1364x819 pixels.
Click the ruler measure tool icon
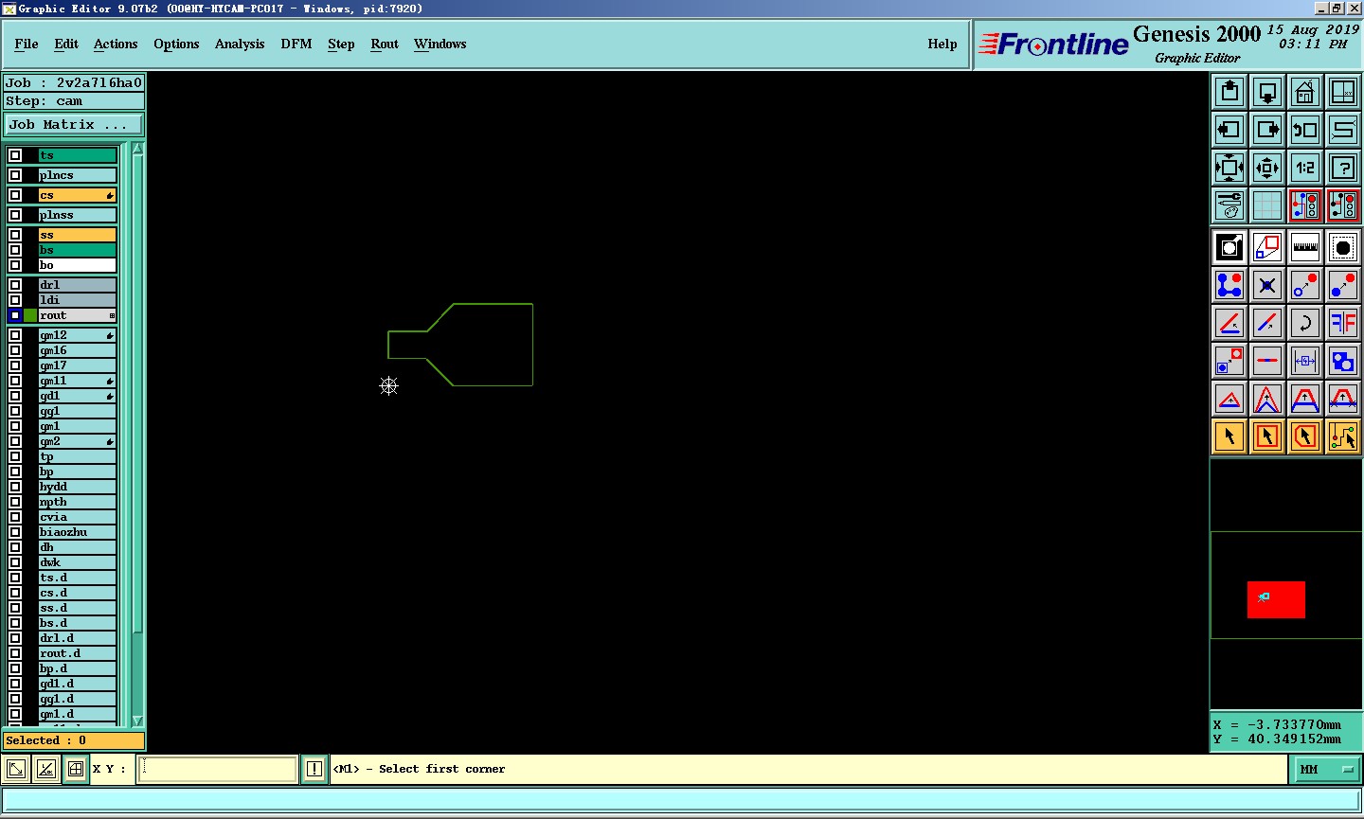click(x=1305, y=247)
